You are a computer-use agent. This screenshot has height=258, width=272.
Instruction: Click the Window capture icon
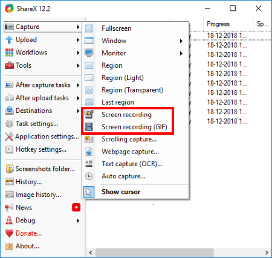89,40
